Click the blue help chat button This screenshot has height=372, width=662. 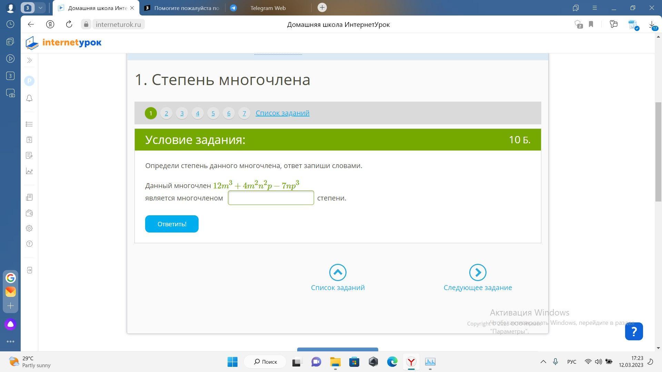coord(634,331)
